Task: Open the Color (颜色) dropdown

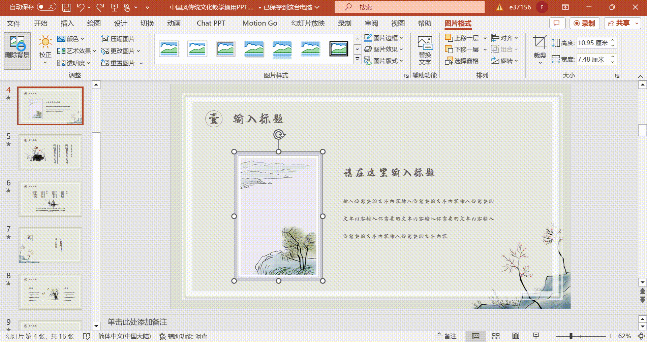Action: pos(71,39)
